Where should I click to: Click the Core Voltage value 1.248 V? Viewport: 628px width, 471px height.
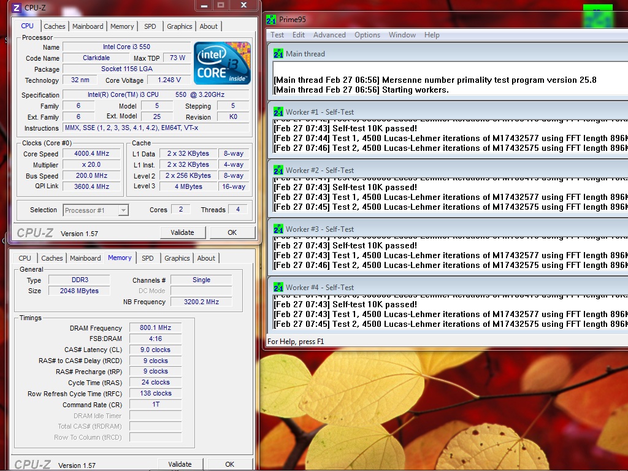click(x=169, y=80)
